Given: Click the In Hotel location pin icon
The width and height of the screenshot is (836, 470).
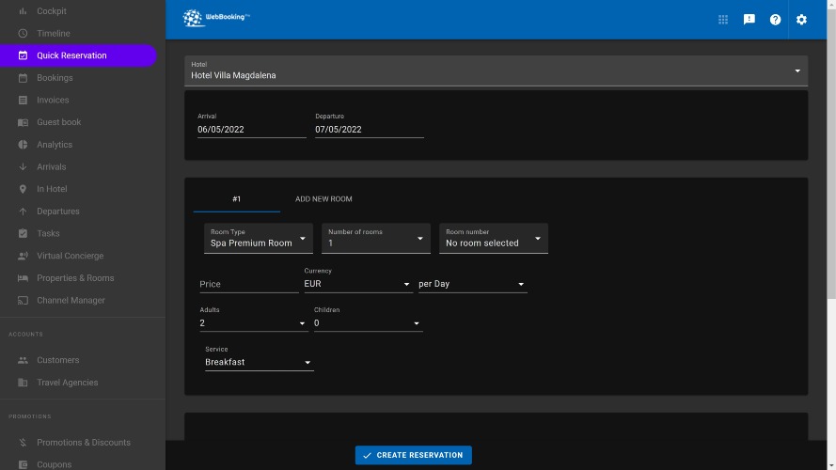Looking at the screenshot, I should coord(23,189).
